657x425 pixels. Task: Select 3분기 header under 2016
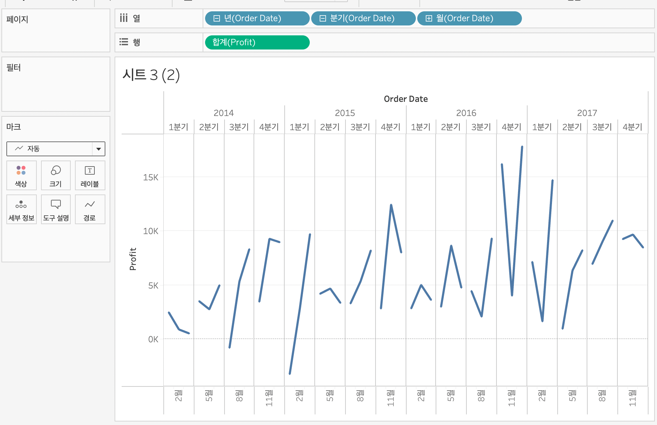[481, 127]
